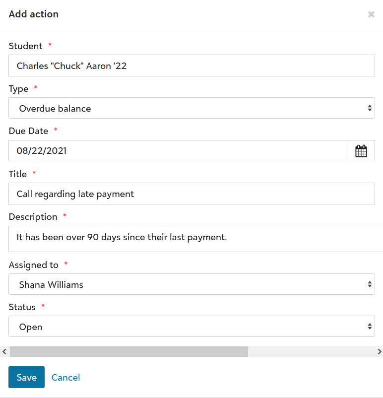
Task: Click the right scroll arrow icon
Action: click(379, 351)
